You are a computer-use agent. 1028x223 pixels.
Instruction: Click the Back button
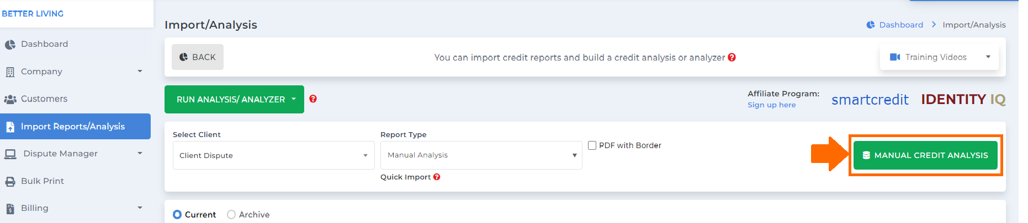pos(198,57)
